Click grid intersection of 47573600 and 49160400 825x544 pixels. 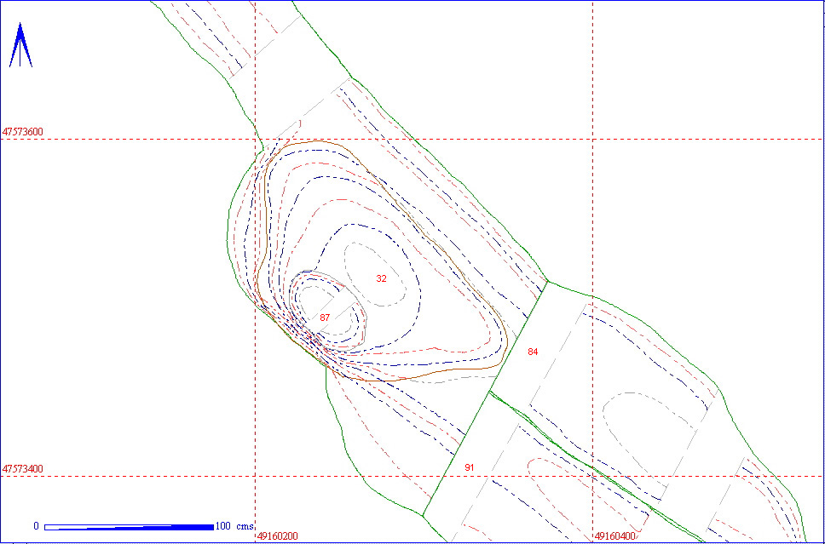point(592,139)
